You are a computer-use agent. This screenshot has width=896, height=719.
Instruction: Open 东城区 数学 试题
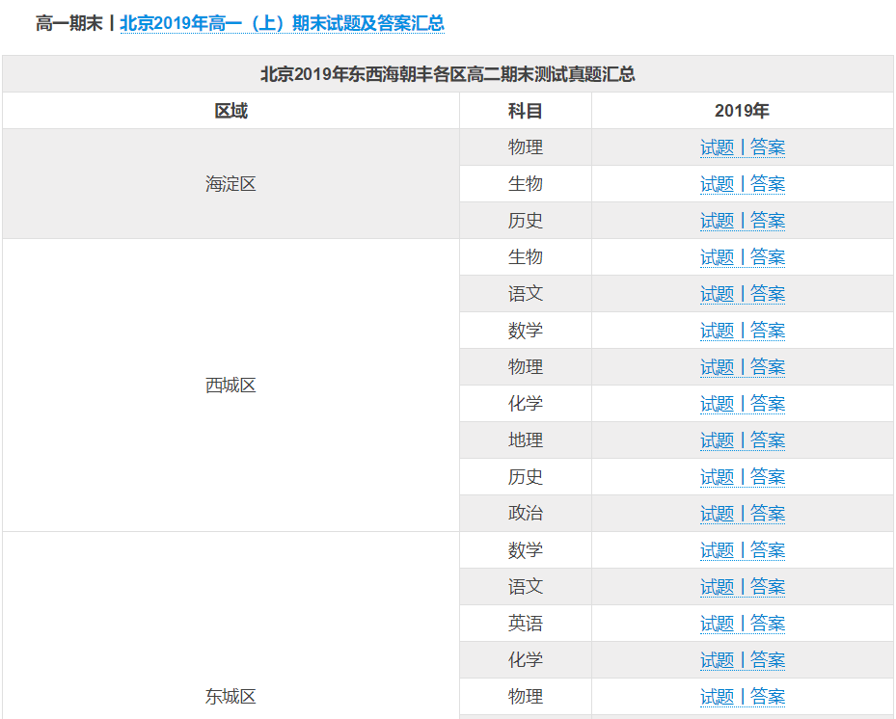[x=718, y=549]
